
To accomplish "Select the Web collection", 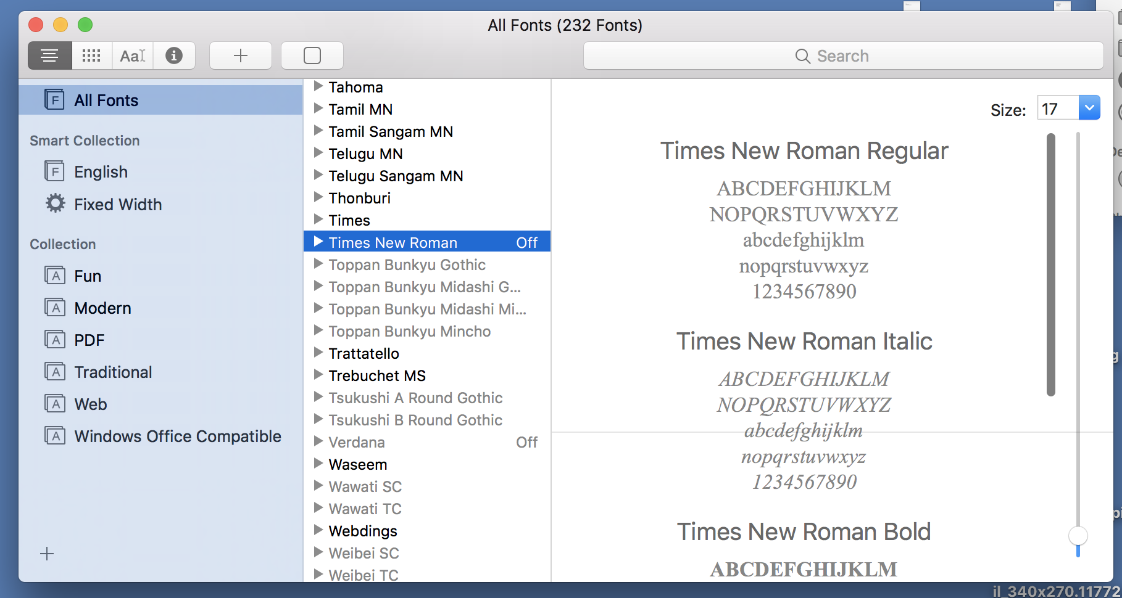I will pyautogui.click(x=91, y=404).
